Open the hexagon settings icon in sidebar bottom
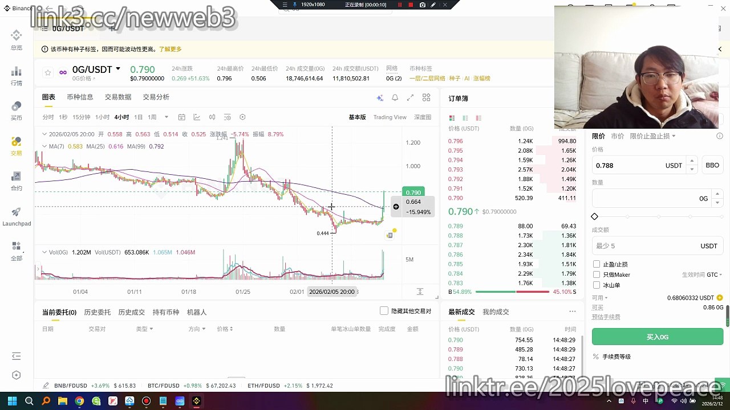Image resolution: width=730 pixels, height=410 pixels. (x=17, y=375)
